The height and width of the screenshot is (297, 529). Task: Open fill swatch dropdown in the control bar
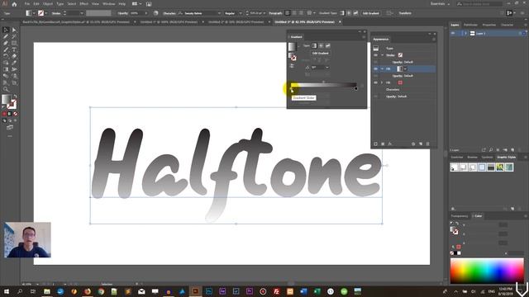[x=34, y=13]
